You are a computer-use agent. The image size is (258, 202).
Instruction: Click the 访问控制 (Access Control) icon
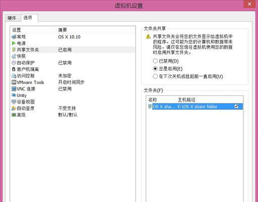14,76
